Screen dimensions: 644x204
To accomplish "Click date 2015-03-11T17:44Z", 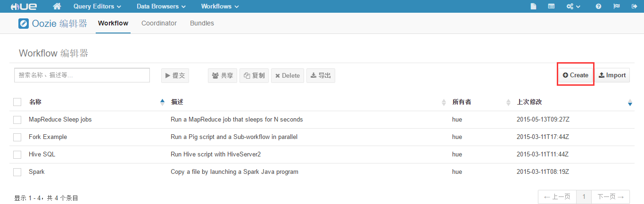I will pyautogui.click(x=543, y=137).
